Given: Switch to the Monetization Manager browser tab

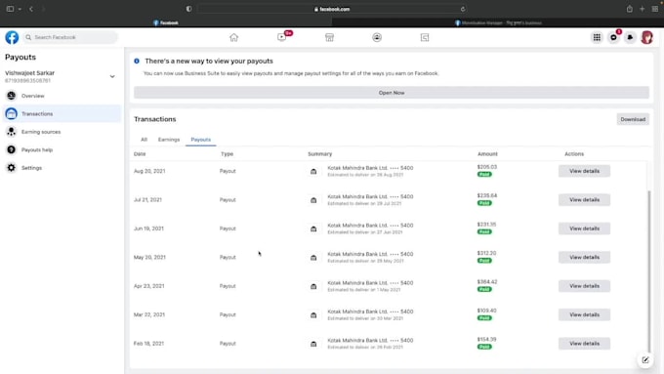Looking at the screenshot, I should point(498,22).
